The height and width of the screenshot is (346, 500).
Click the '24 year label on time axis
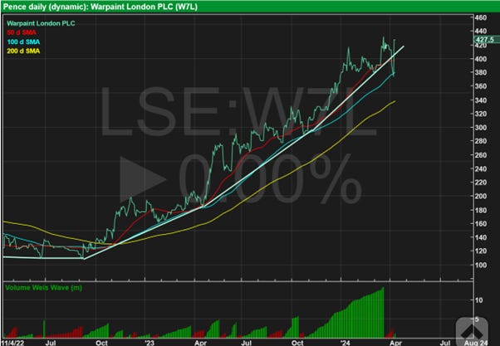[345, 343]
